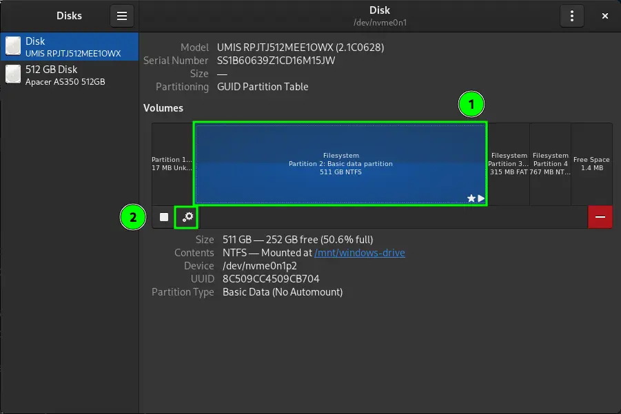Select Partition 4 767 MB volume block
Screen dimensions: 621x414
[x=550, y=164]
